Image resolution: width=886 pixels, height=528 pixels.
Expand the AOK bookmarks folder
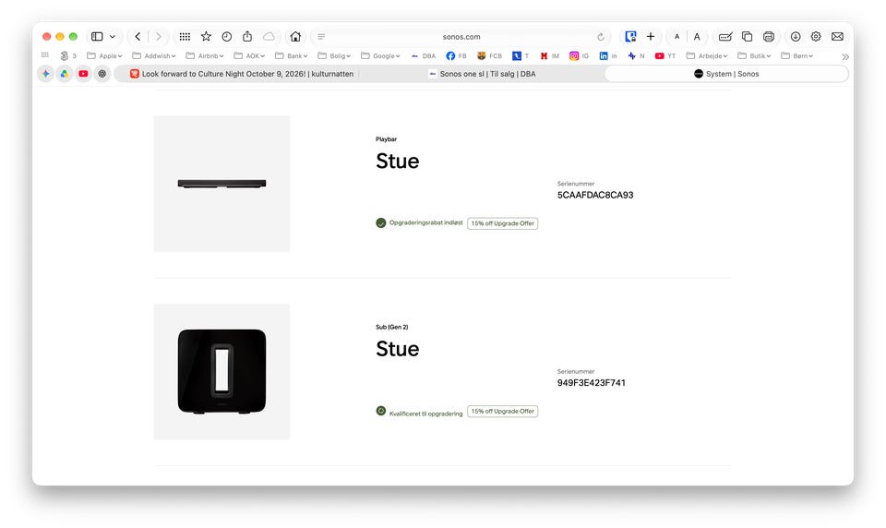tap(250, 56)
